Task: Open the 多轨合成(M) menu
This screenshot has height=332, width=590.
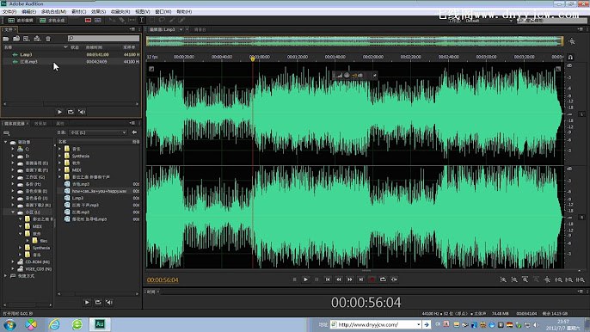Action: click(53, 12)
